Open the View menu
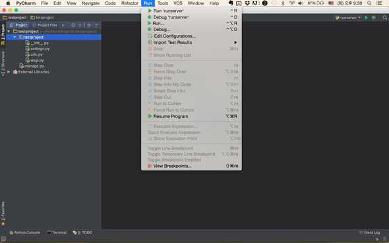389x243 pixels. click(x=71, y=3)
